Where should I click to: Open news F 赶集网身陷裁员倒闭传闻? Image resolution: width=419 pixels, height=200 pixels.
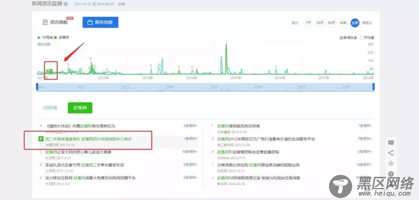[x=238, y=126]
